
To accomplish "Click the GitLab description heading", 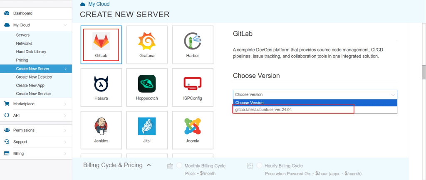I will point(243,34).
